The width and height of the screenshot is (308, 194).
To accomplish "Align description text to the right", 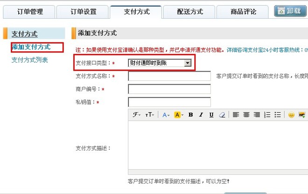I will tap(256, 115).
